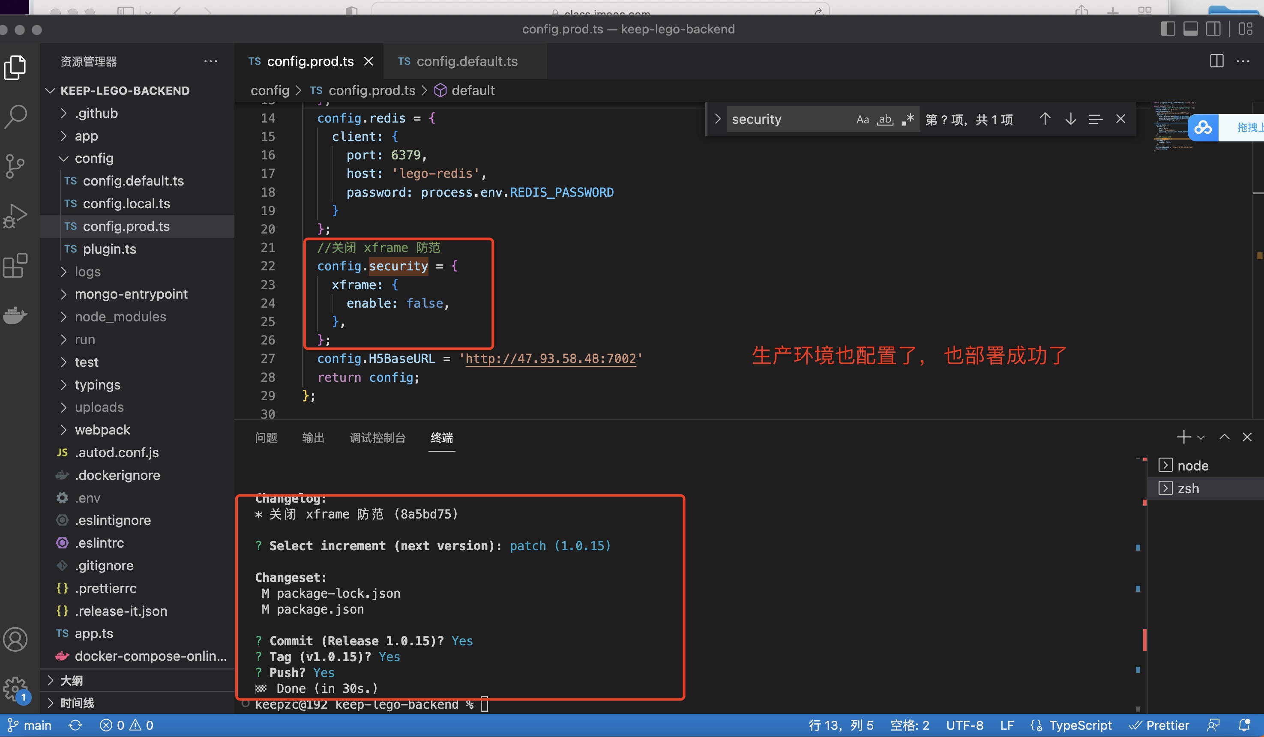The height and width of the screenshot is (737, 1264).
Task: Maximize the terminal panel
Action: pyautogui.click(x=1225, y=437)
